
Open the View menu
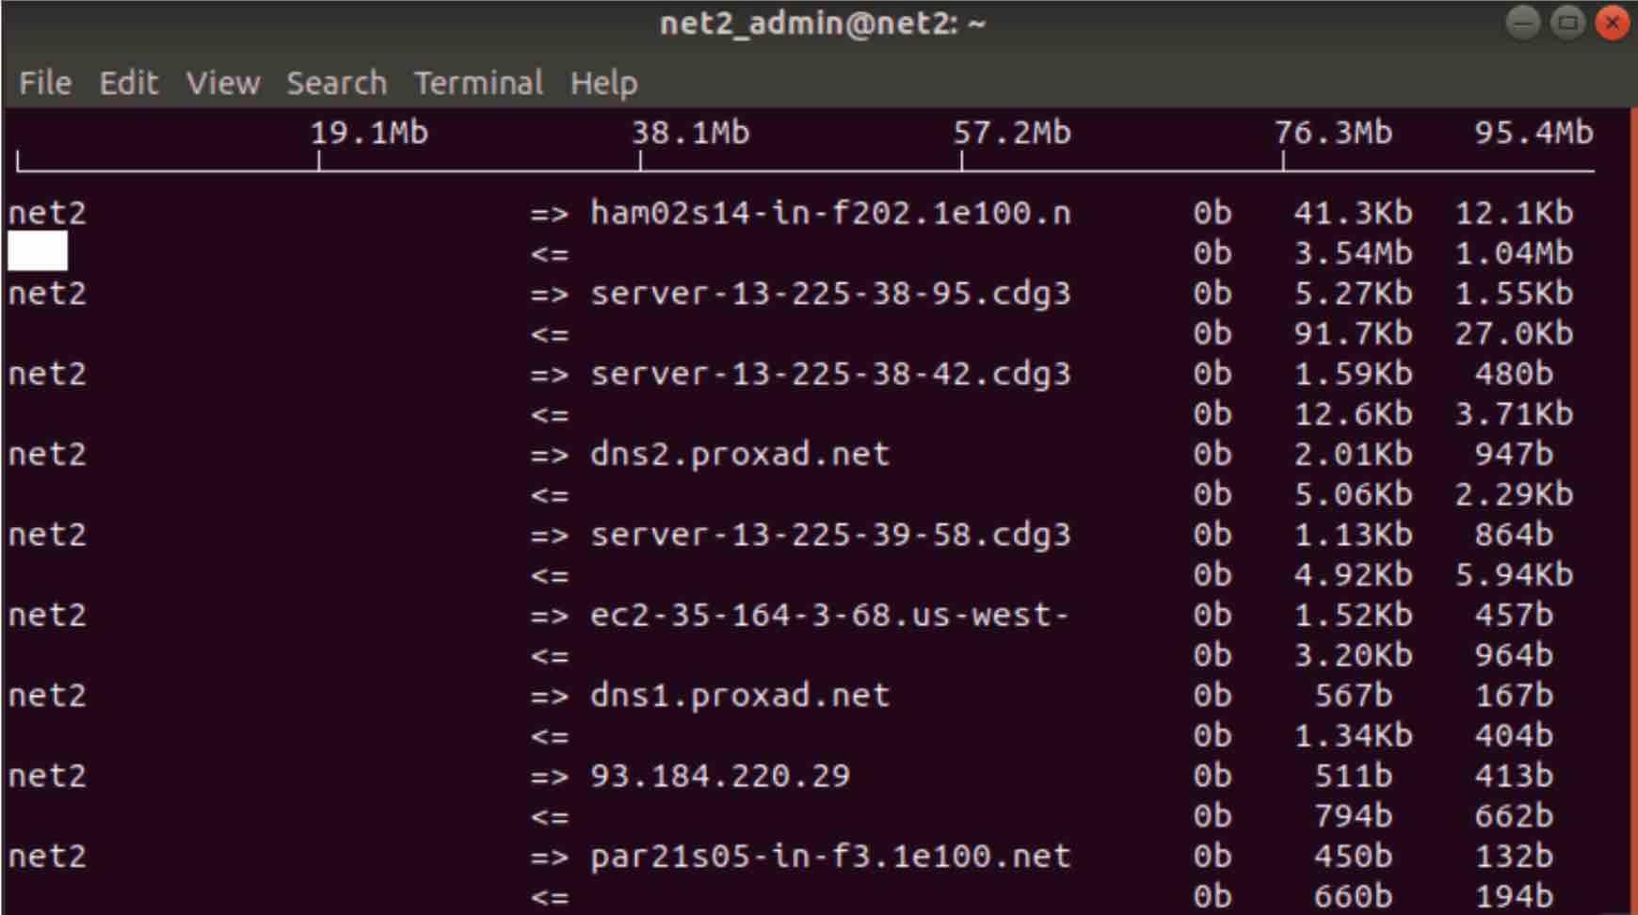[223, 83]
